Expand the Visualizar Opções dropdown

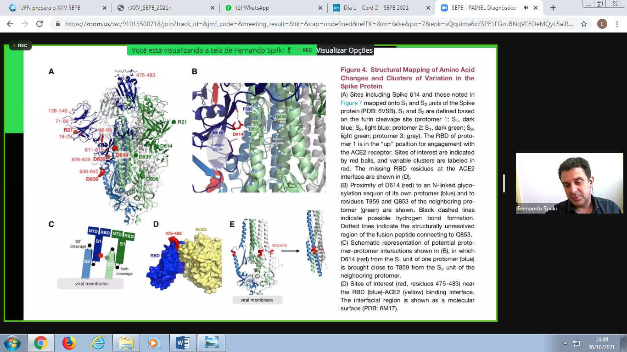344,50
